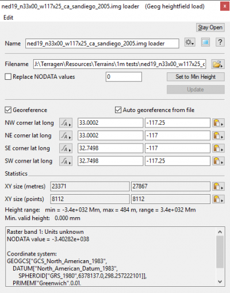Click the copy/paste icon for NW corner row
Image resolution: width=230 pixels, height=293 pixels.
(x=218, y=123)
